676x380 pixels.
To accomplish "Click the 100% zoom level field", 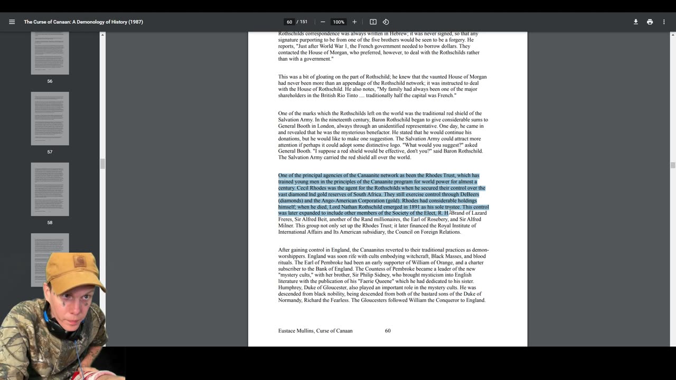I will (x=339, y=22).
